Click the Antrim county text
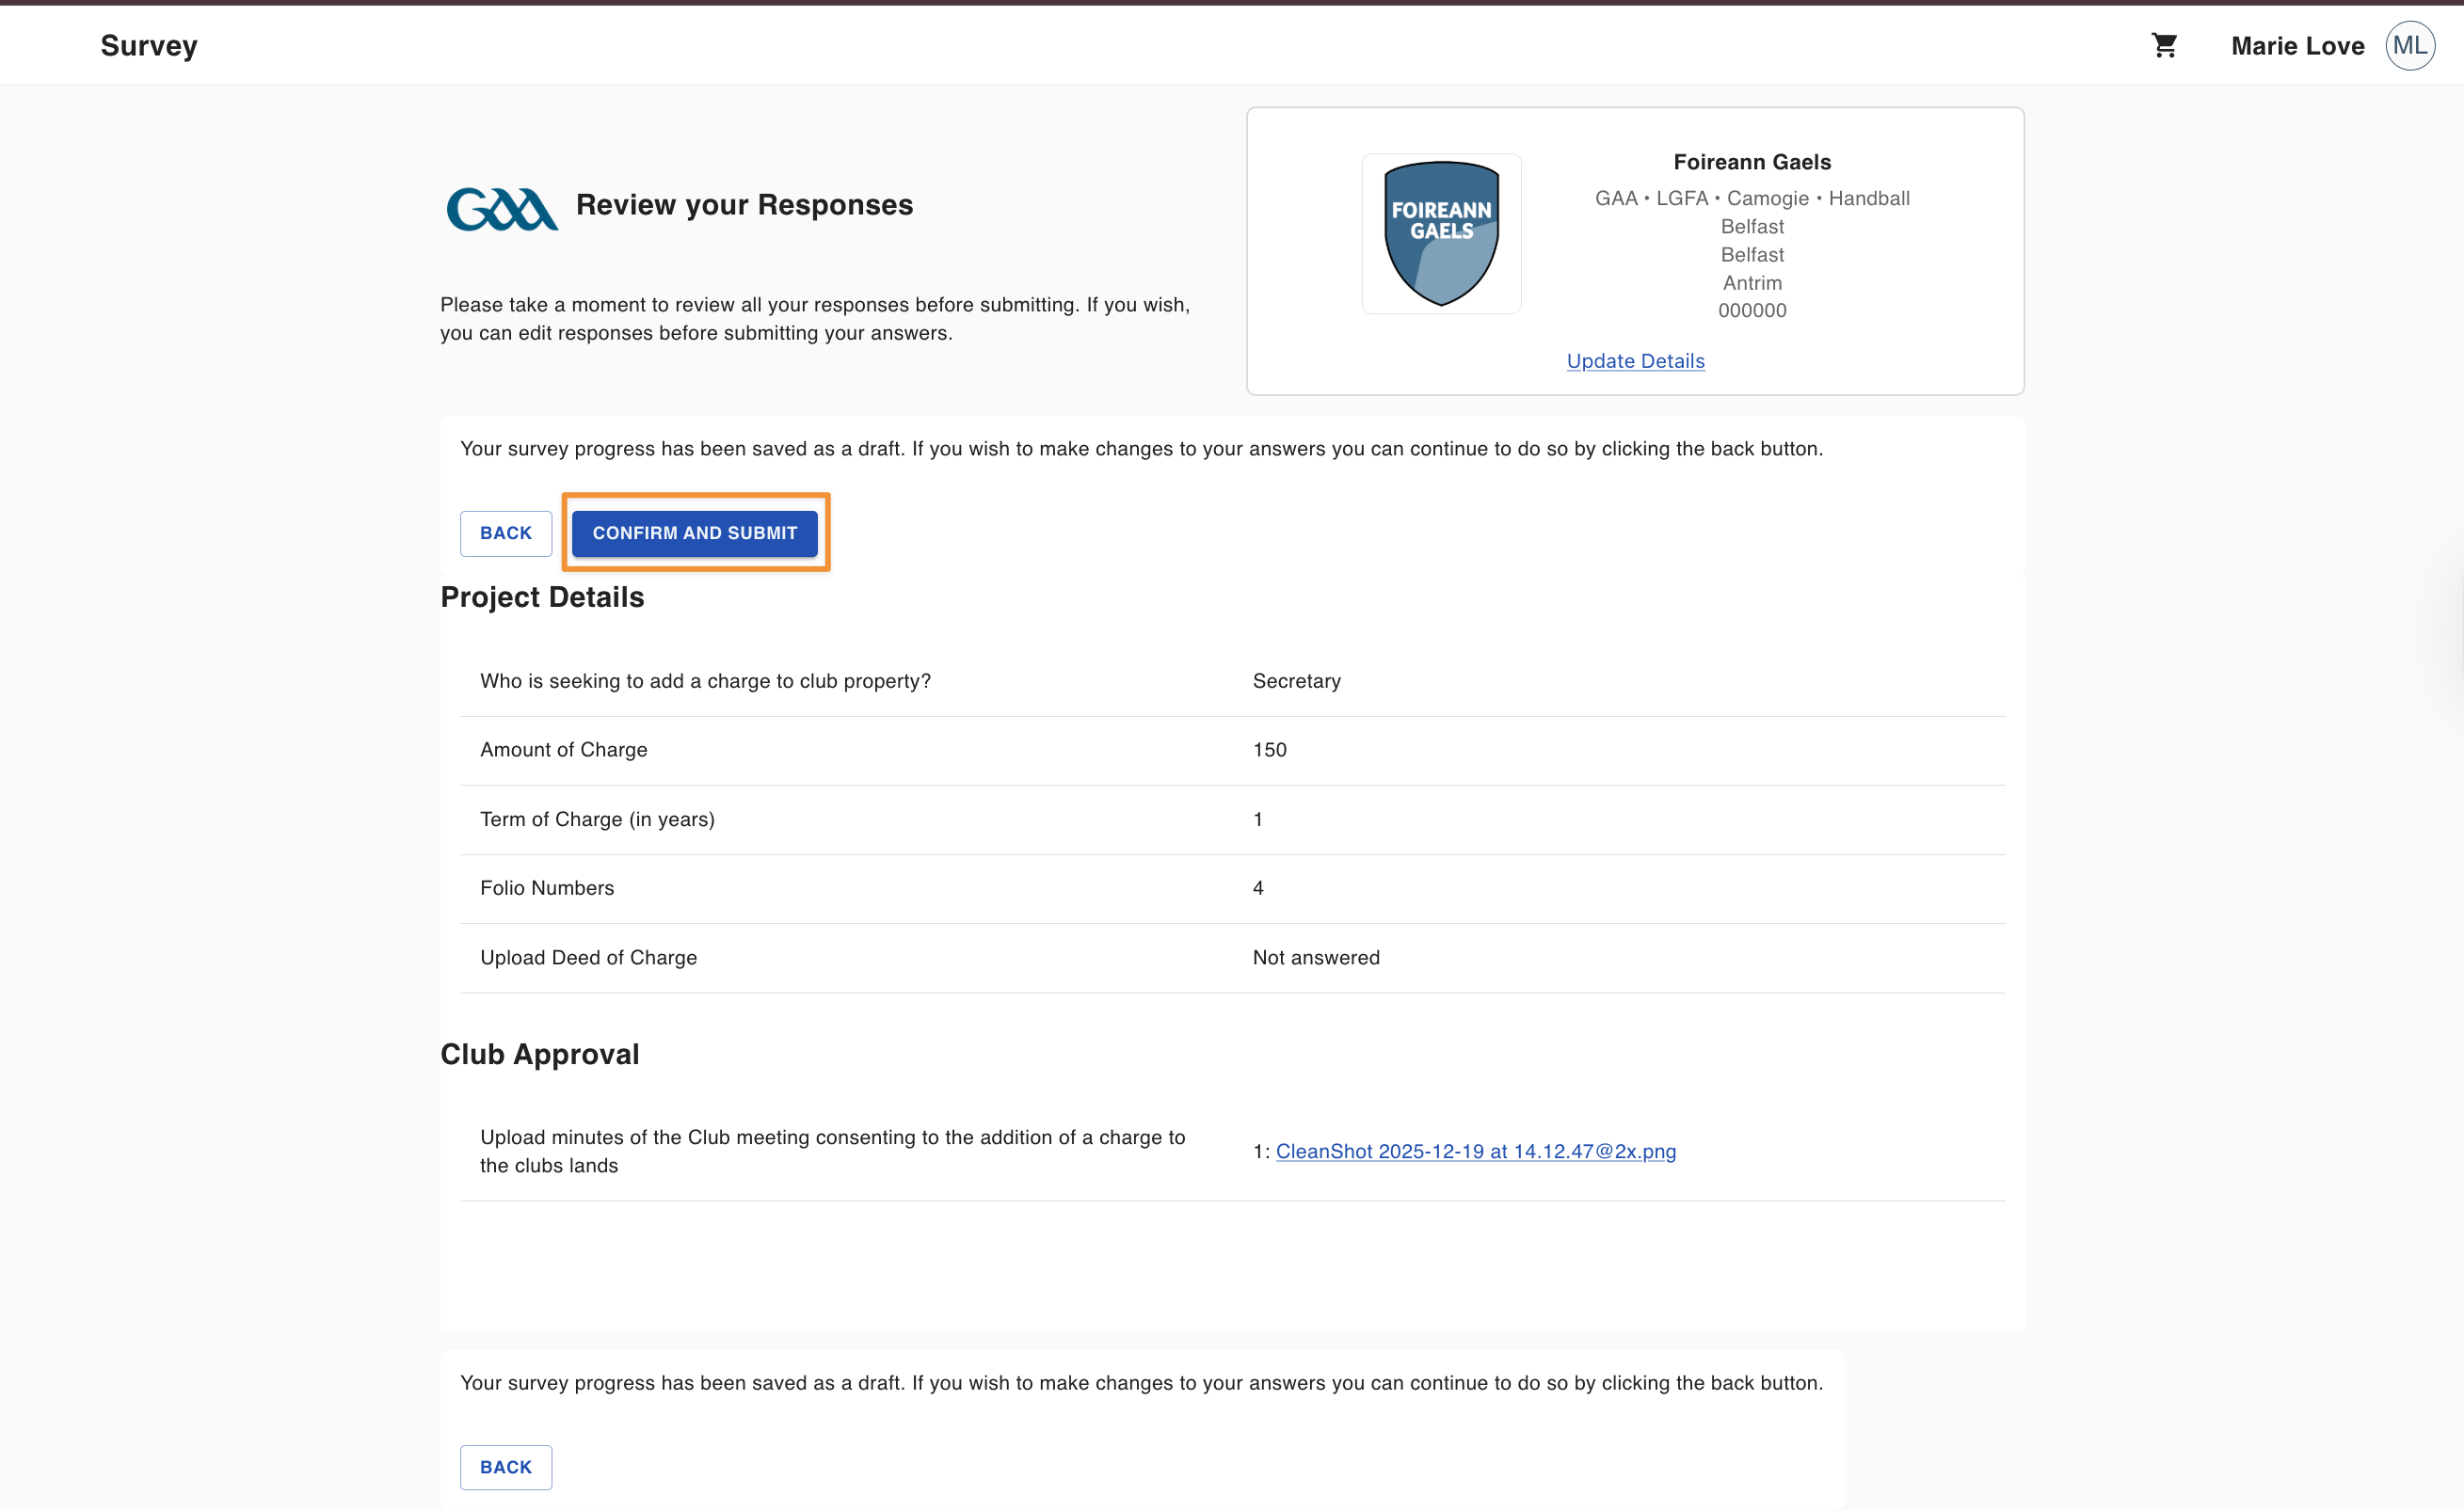 tap(1752, 283)
